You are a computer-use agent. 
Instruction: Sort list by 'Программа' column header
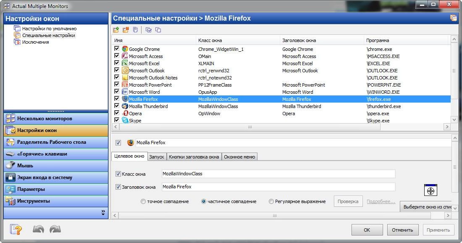click(405, 40)
